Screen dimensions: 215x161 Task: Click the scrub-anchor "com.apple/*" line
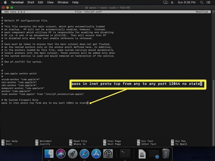coord(21,80)
